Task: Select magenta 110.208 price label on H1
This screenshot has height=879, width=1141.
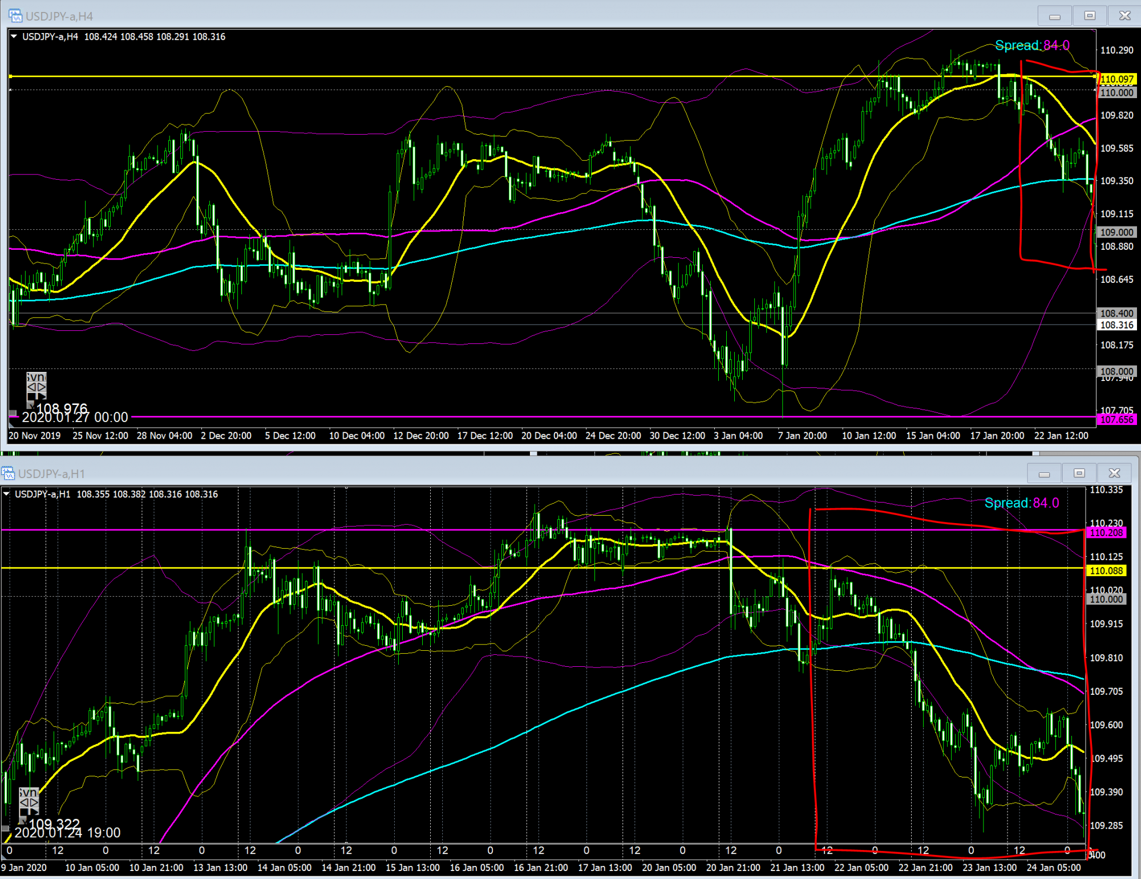Action: pos(1106,533)
